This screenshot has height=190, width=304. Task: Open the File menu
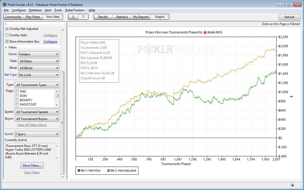(6, 10)
